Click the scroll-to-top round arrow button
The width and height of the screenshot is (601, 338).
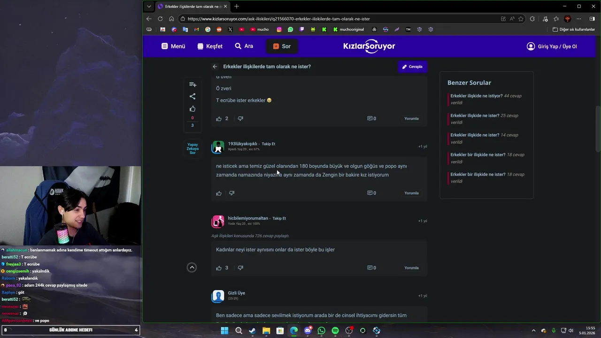coord(192,268)
